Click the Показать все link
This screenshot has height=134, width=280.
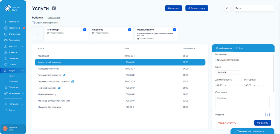(x=54, y=17)
